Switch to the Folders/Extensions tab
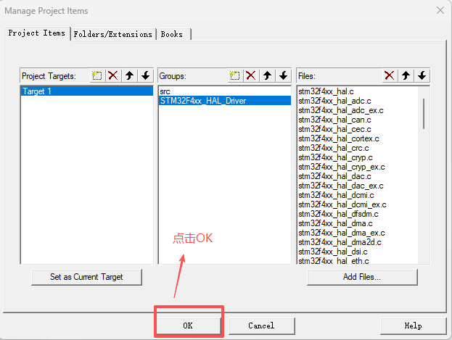Screen dimensions: 452x340 (x=113, y=34)
